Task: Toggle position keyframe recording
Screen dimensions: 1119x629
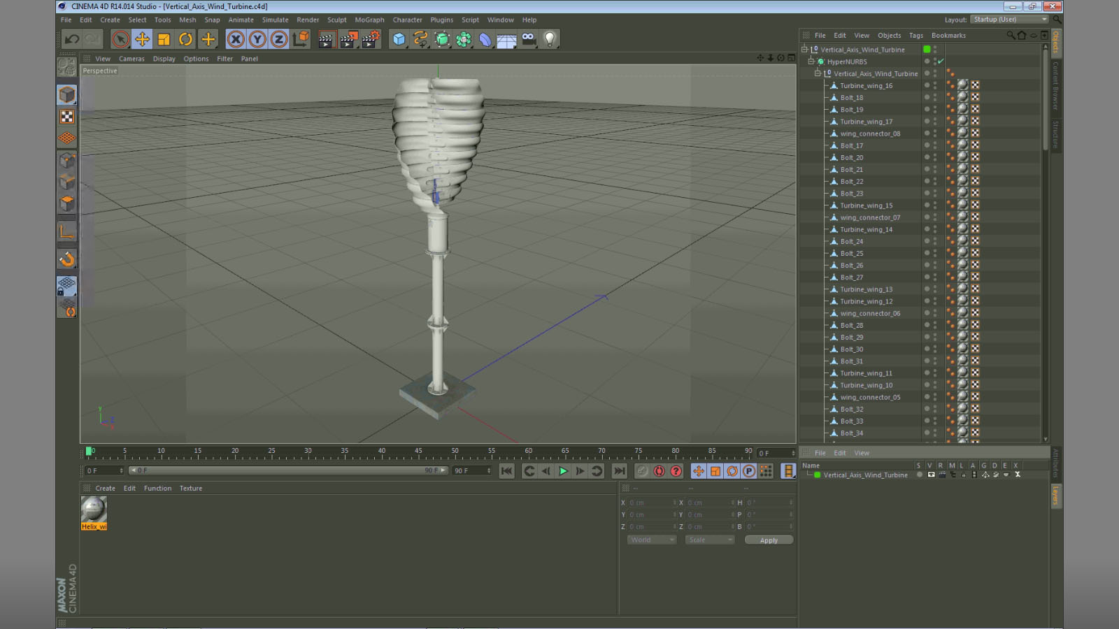Action: [x=698, y=471]
